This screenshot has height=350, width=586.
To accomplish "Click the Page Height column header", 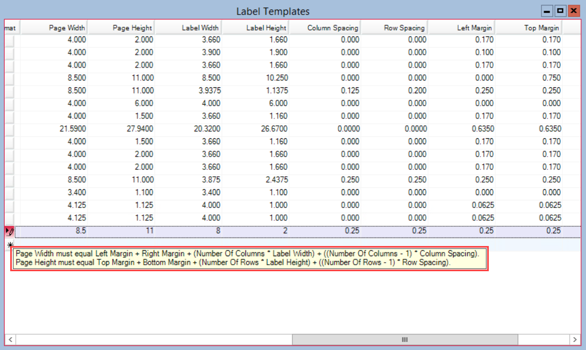I will pos(121,27).
